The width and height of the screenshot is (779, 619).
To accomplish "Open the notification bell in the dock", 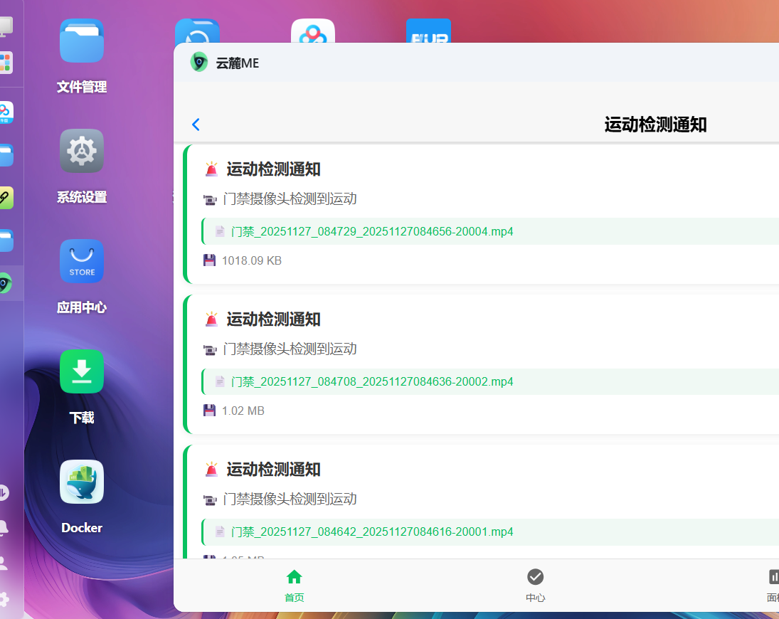I will point(3,527).
